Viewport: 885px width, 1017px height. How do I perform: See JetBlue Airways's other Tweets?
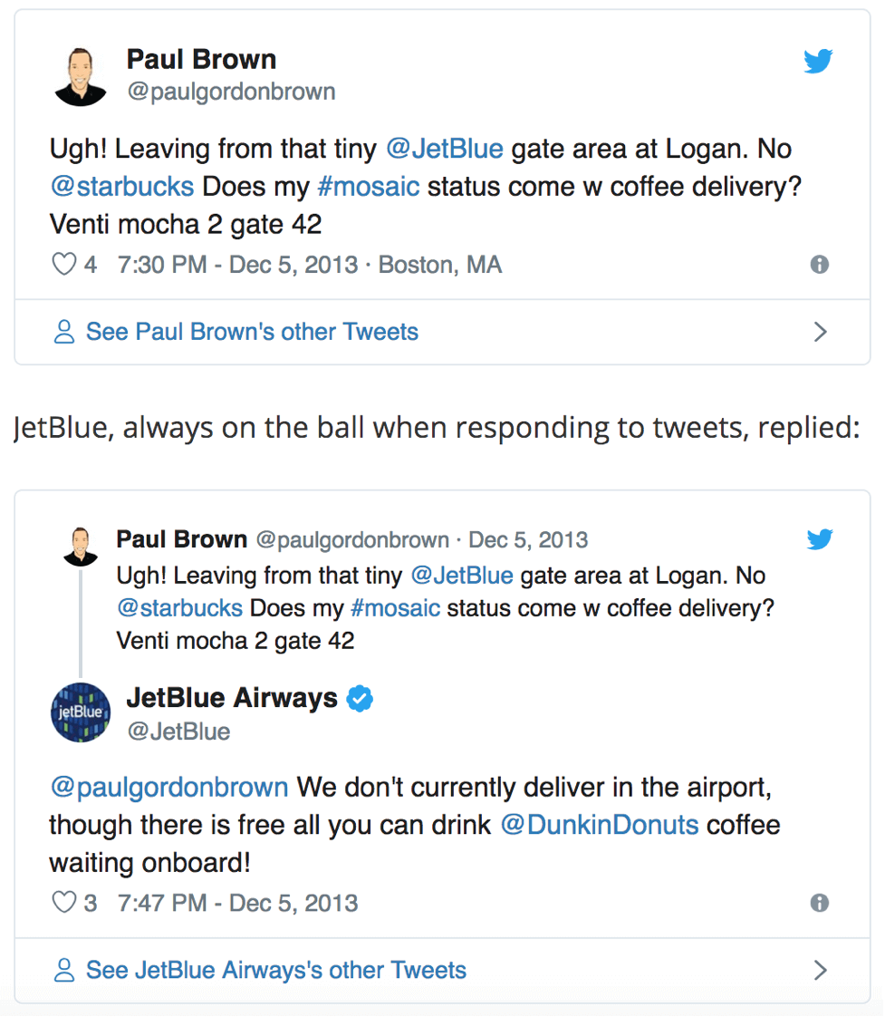point(274,970)
